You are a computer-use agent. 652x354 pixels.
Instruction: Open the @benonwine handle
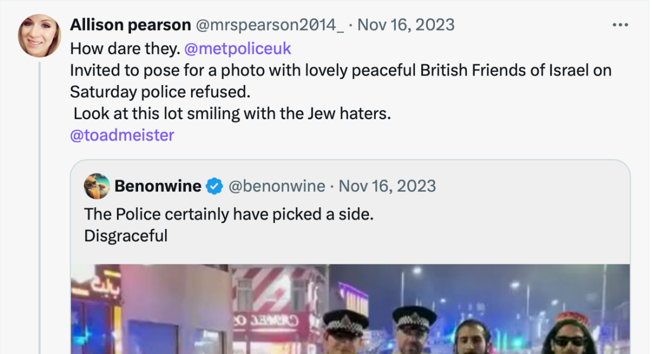(x=277, y=186)
